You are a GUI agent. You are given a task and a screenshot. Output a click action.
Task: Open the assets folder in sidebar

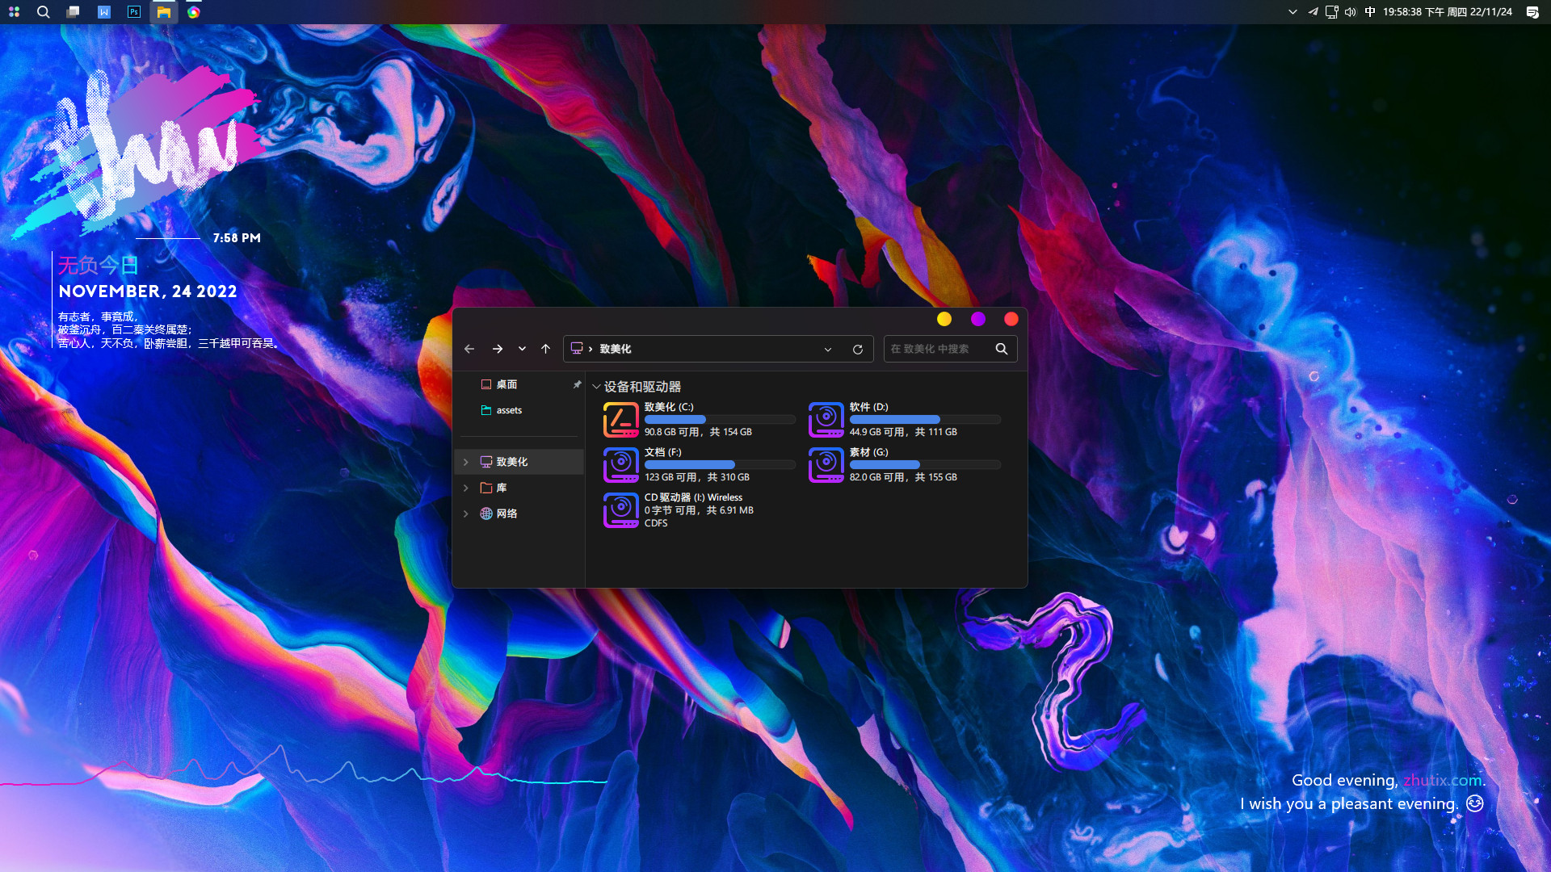pos(509,410)
